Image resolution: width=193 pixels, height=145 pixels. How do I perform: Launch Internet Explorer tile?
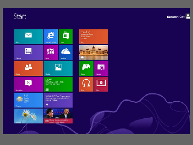(x=51, y=37)
